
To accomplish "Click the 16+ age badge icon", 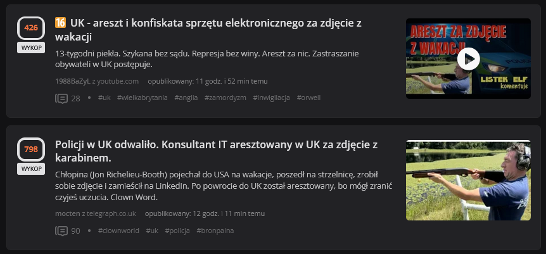I will 61,23.
